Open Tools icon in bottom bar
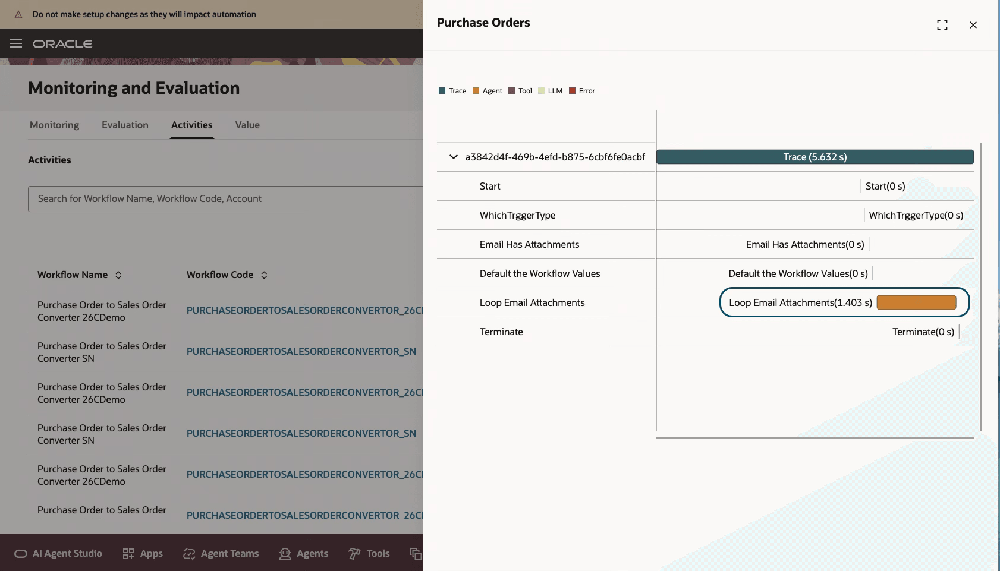Viewport: 1000px width, 571px height. click(x=354, y=554)
